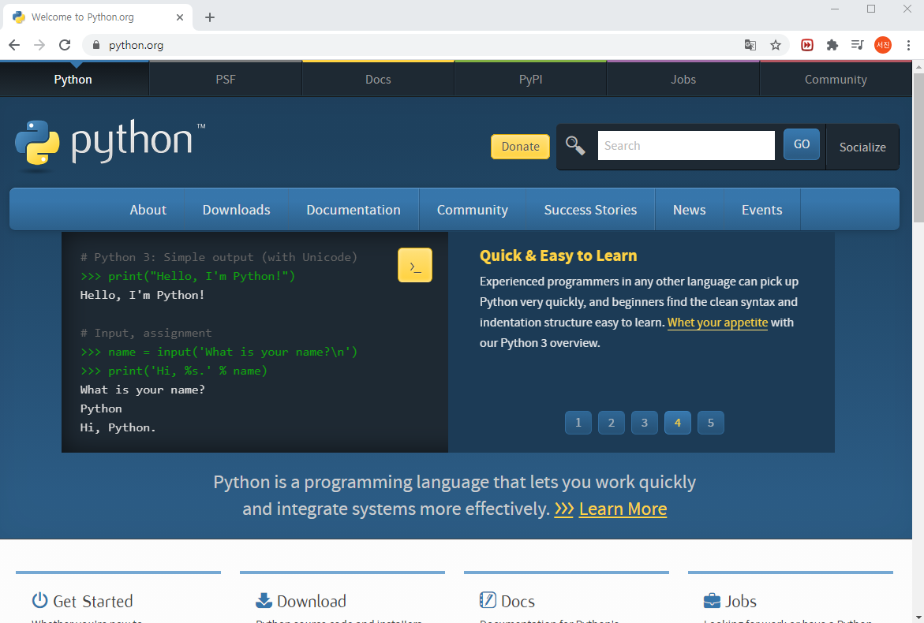
Task: Click the Docs notepad icon
Action: pos(488,600)
